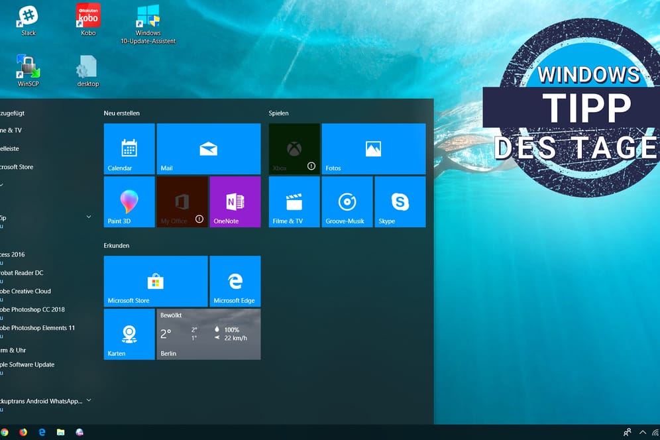Click the round pearl-like taskbar icon
Viewport: 660px width, 440px height.
coord(80,432)
